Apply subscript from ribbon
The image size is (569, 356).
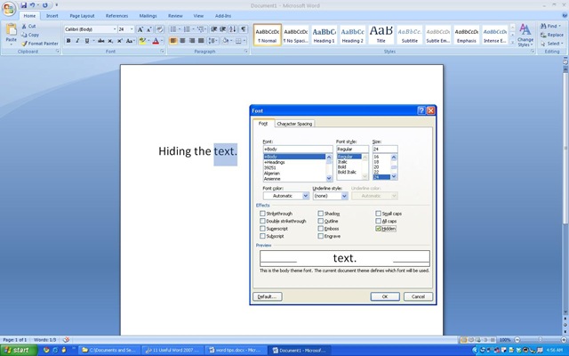tap(110, 41)
